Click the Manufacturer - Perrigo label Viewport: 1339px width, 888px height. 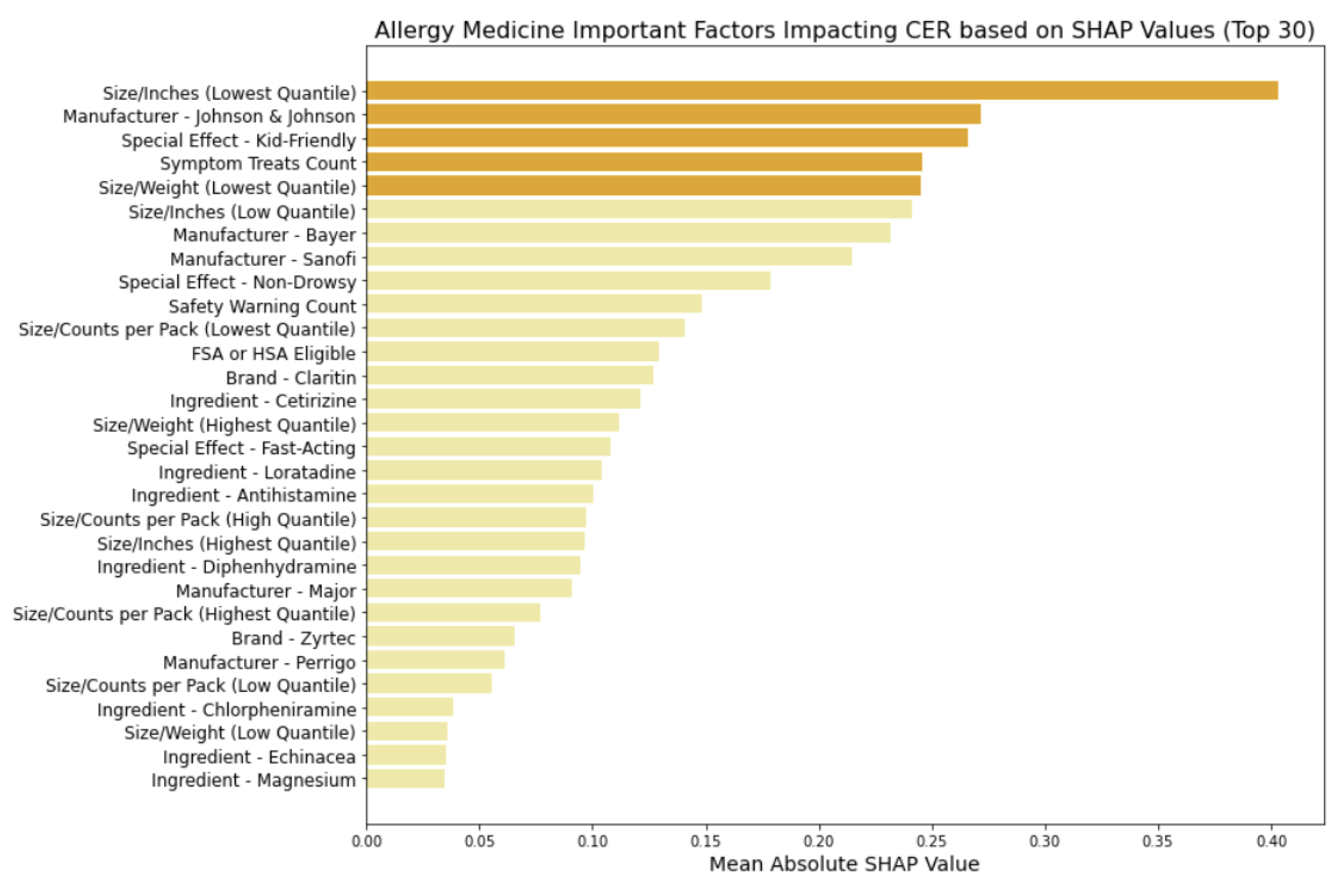pyautogui.click(x=259, y=662)
